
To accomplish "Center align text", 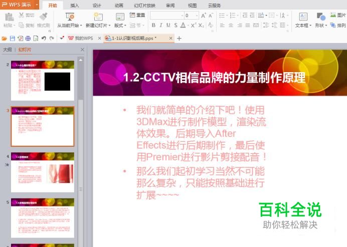I will coord(231,26).
